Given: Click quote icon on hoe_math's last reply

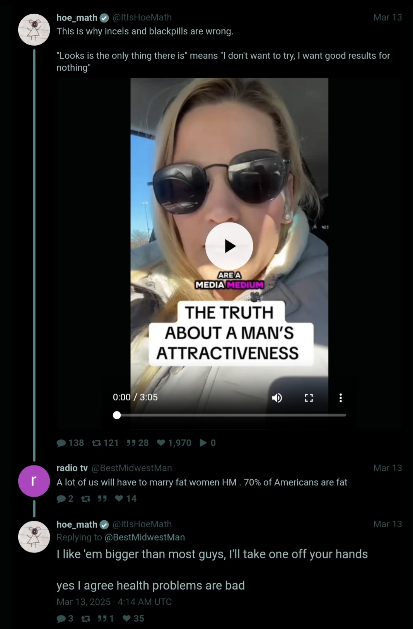Looking at the screenshot, I should point(102,618).
